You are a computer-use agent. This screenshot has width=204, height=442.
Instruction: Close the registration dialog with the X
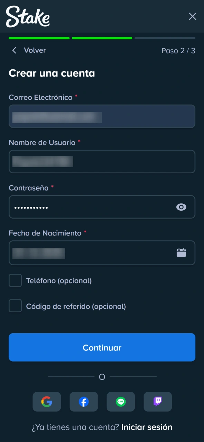coord(192,16)
